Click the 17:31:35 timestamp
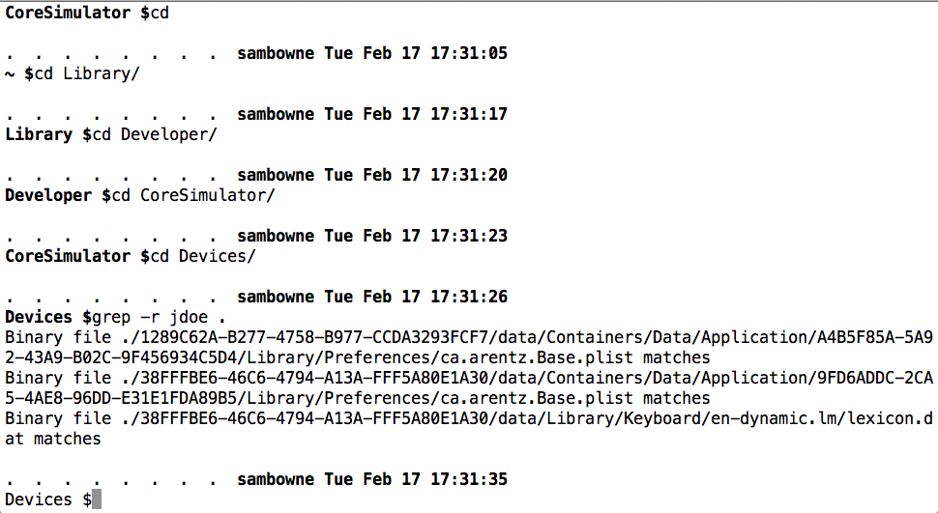The width and height of the screenshot is (938, 513). 468,479
